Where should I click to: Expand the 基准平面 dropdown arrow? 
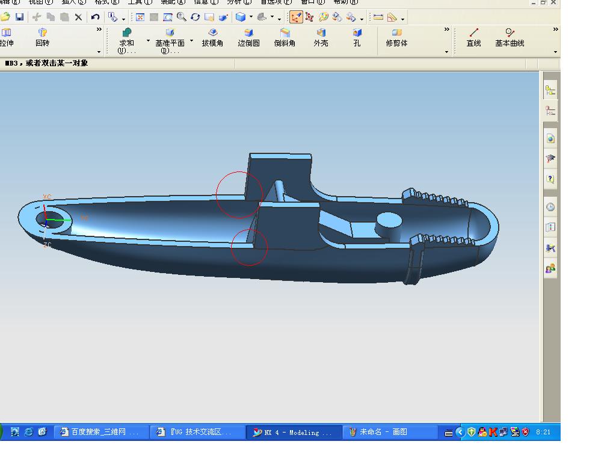click(191, 40)
